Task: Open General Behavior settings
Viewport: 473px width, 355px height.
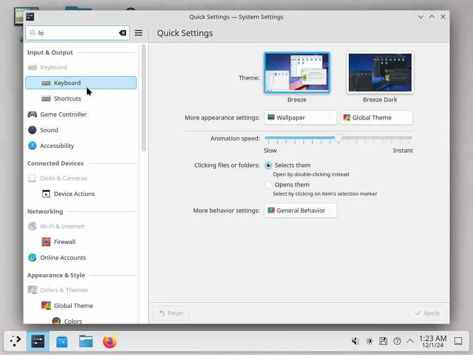Action: coord(300,210)
